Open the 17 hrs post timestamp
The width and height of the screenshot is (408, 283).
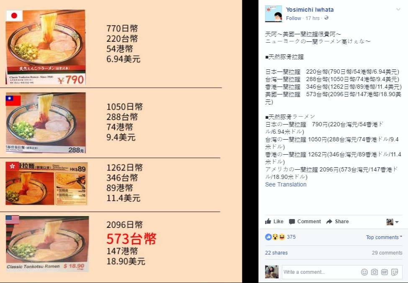tap(313, 18)
